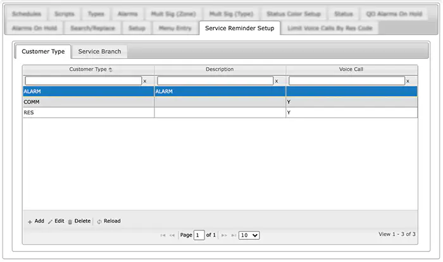Go to first page of grid

click(x=163, y=235)
